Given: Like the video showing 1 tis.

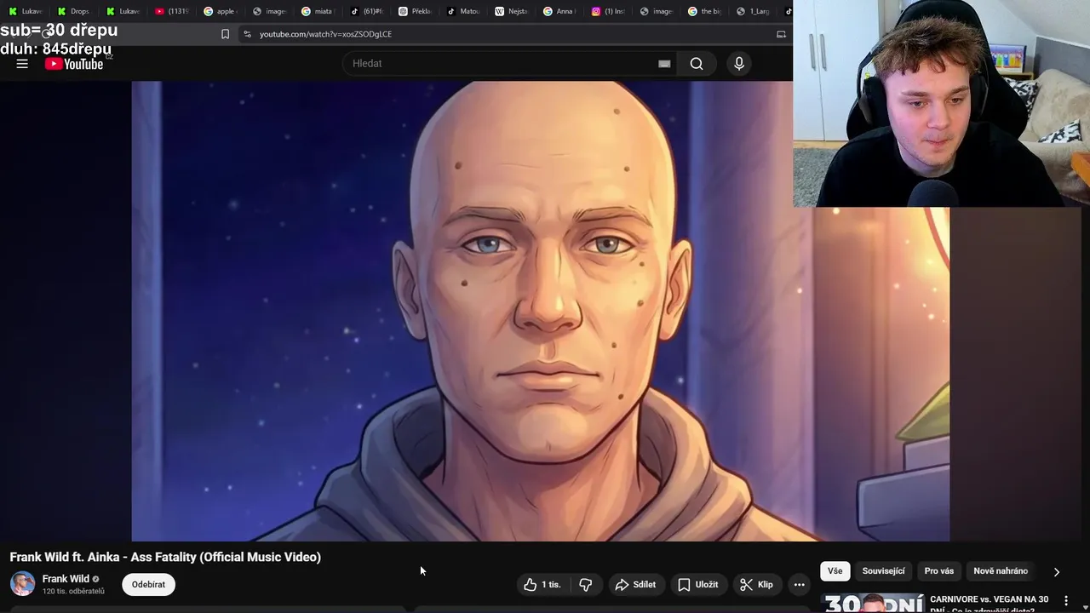Looking at the screenshot, I should coord(542,585).
